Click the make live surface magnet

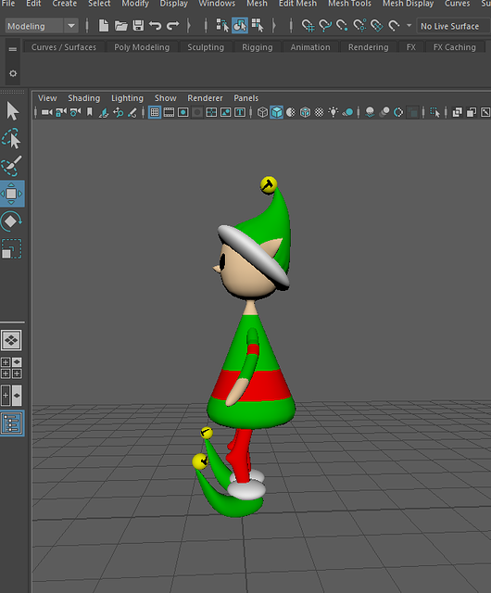pyautogui.click(x=394, y=26)
